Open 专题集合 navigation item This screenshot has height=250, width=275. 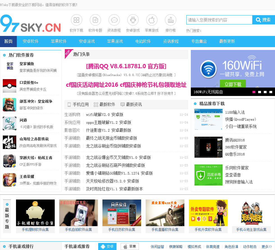pos(199,41)
